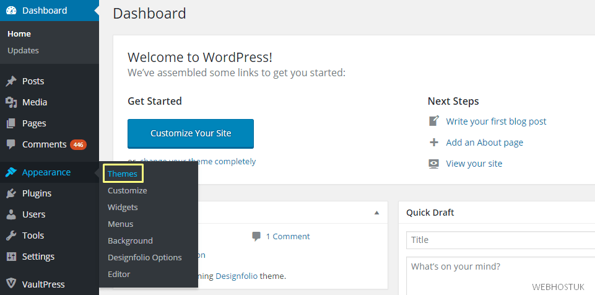Open the 1 Comment link

pos(288,237)
